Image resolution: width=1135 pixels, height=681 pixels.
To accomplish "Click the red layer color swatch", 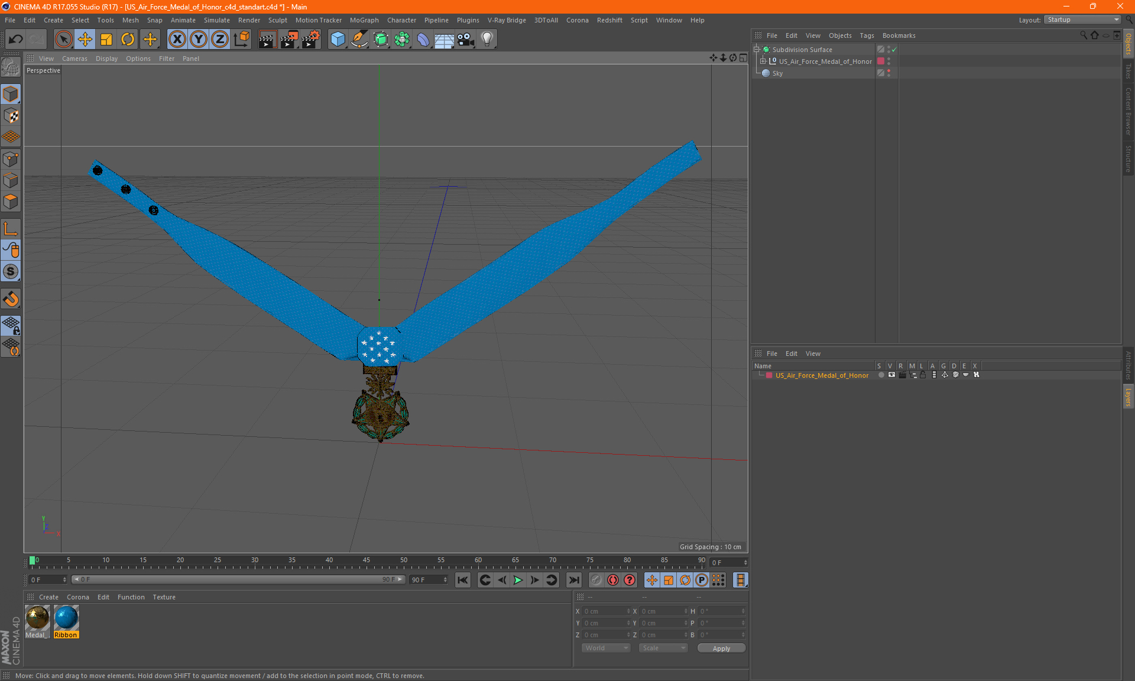I will (768, 375).
